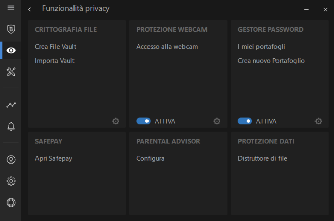Go back using the back arrow

[x=30, y=9]
